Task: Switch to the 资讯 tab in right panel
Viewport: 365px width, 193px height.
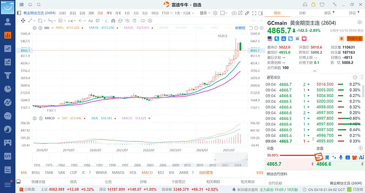Action: click(x=327, y=13)
